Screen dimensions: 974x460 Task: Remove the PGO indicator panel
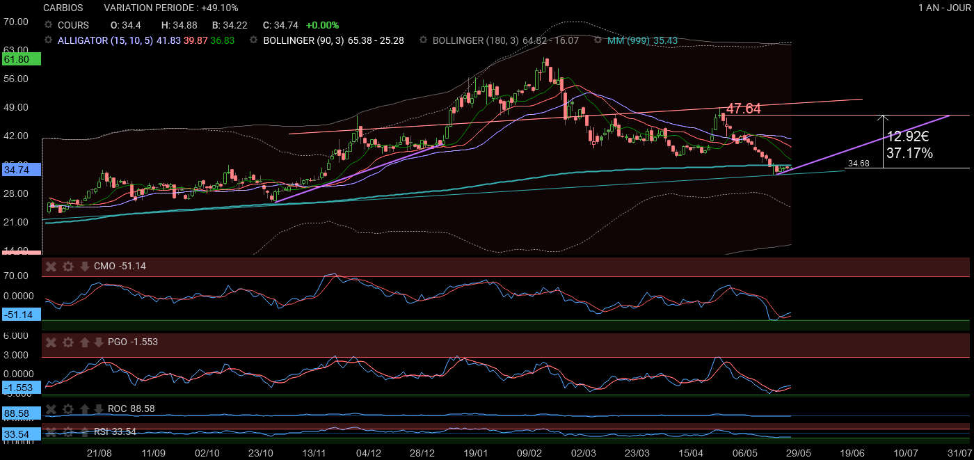(x=51, y=342)
